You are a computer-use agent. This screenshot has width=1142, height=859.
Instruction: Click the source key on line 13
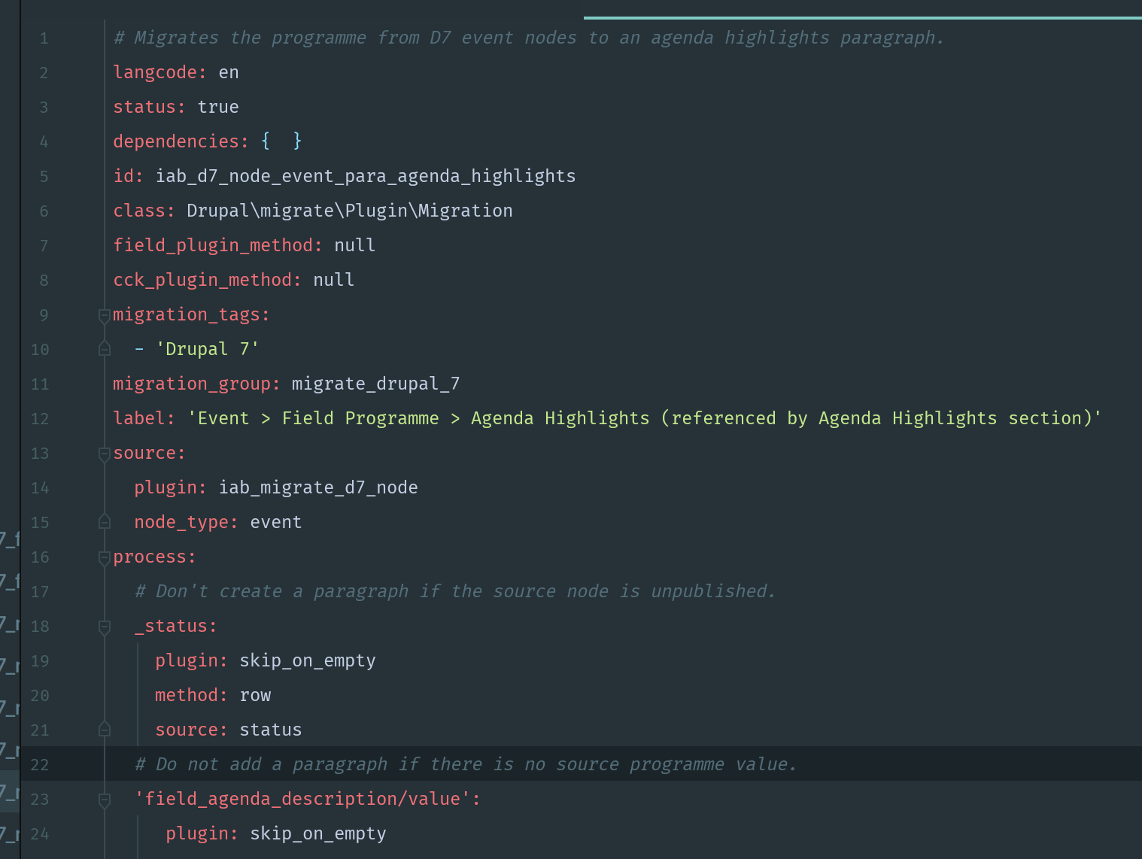point(149,453)
